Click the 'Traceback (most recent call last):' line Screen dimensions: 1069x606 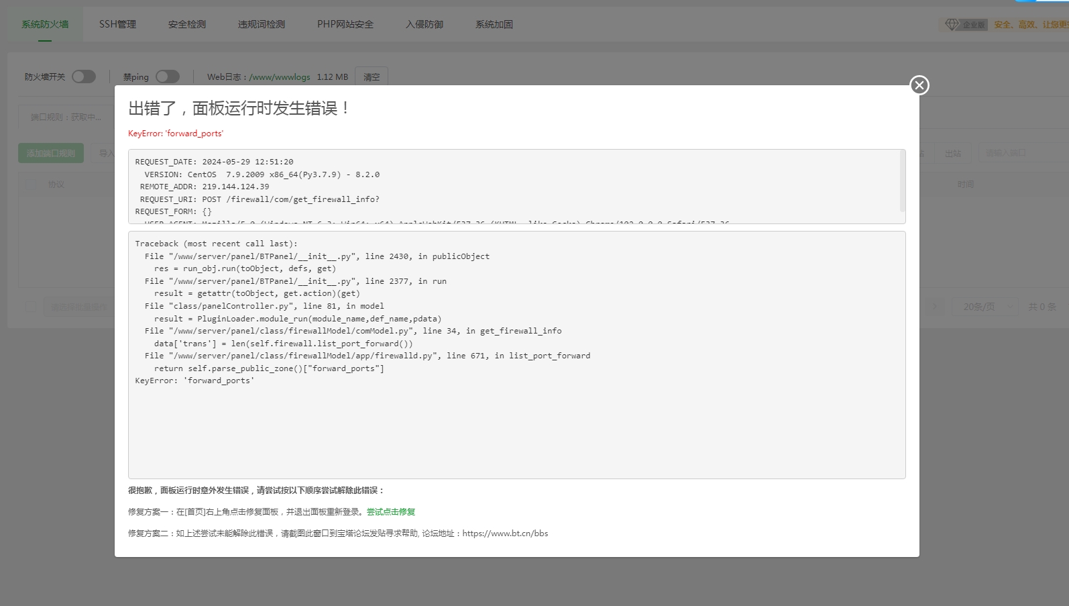coord(216,244)
